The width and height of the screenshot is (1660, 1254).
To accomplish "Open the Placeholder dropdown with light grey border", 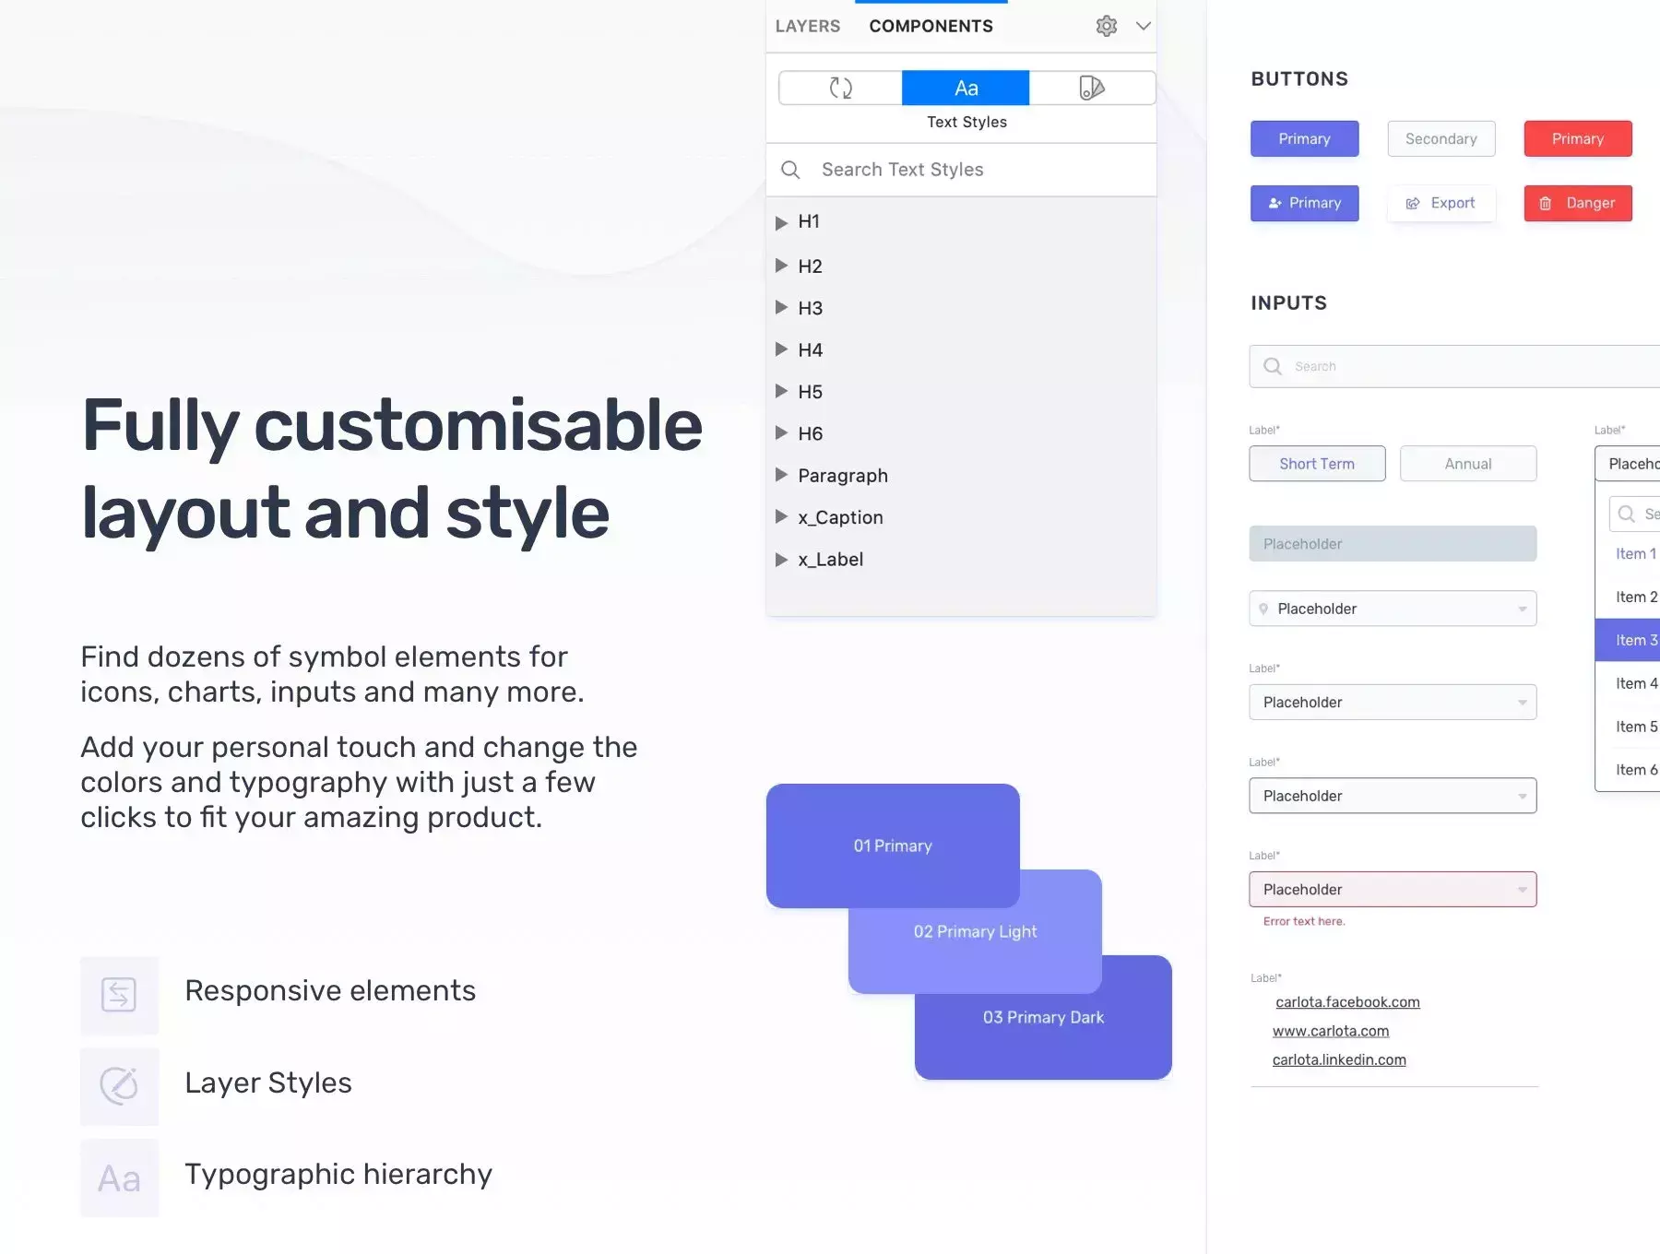I will (1393, 702).
